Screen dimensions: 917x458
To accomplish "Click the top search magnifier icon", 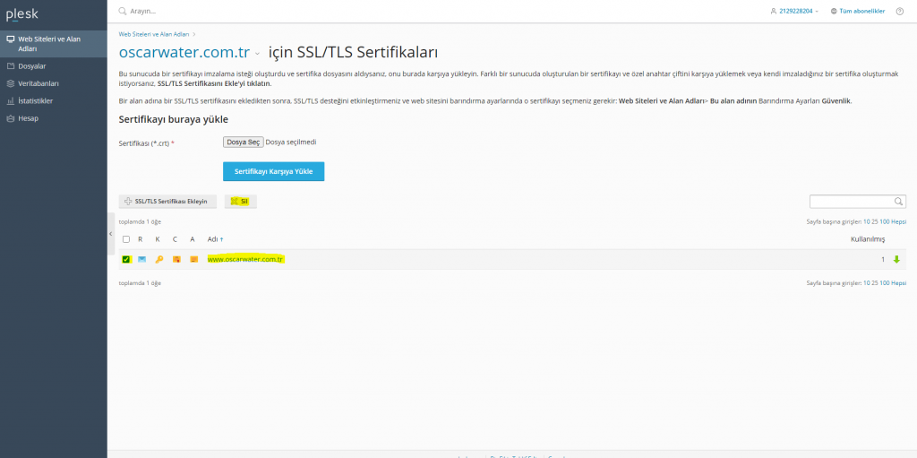I will point(122,11).
